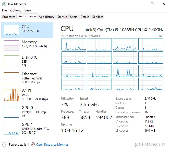
Task: Select the Wi-Fi S: 16.0 R: 24.0 Kbps entry
Action: [x=27, y=95]
